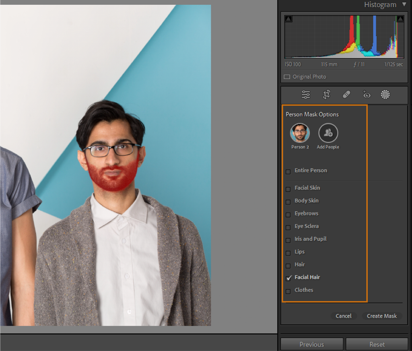412x351 pixels.
Task: Open the Crop & Straighten tool
Action: 326,95
